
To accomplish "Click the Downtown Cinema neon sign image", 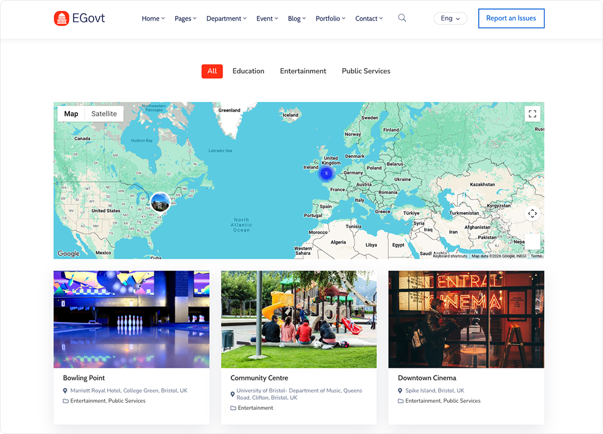I will 466,319.
